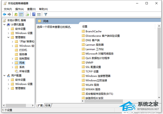Click the DNS 客户端 folder icon

tap(83, 40)
